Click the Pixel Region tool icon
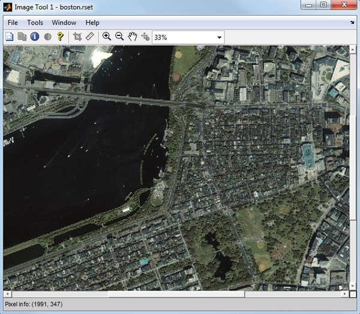360x314 pixels. tap(22, 37)
